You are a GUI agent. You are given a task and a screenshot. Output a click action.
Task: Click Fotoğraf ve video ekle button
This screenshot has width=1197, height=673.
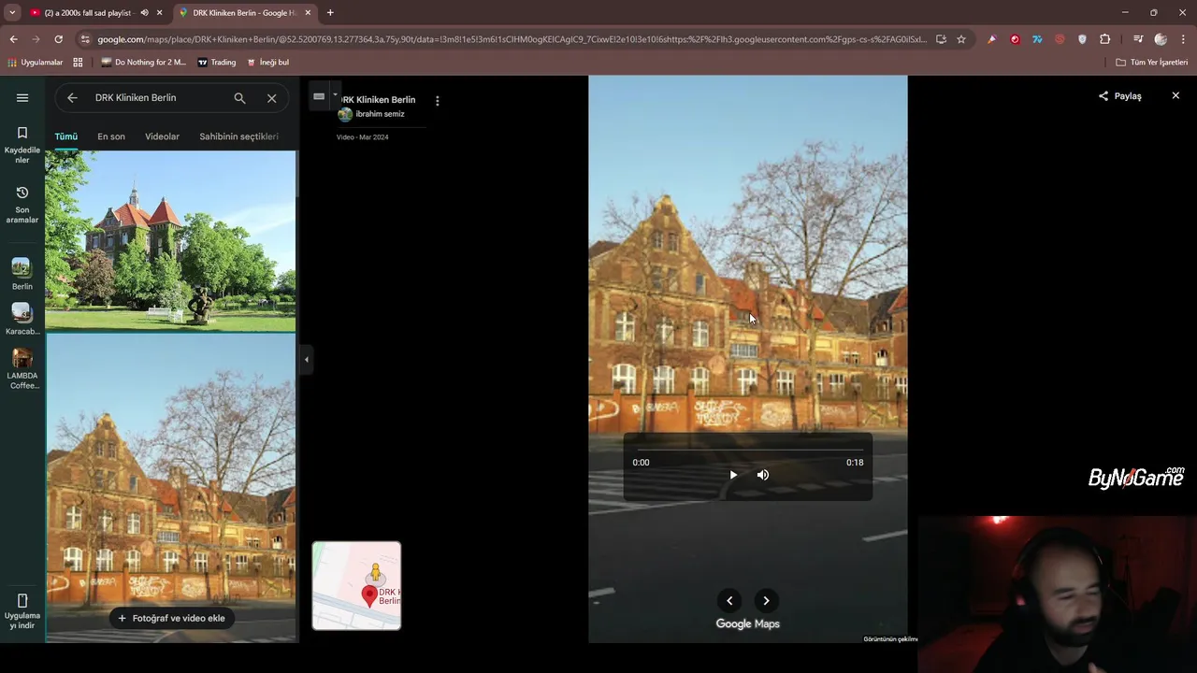pyautogui.click(x=172, y=618)
